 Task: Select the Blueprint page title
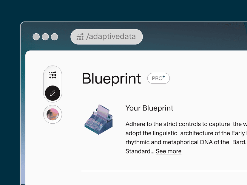tap(111, 78)
